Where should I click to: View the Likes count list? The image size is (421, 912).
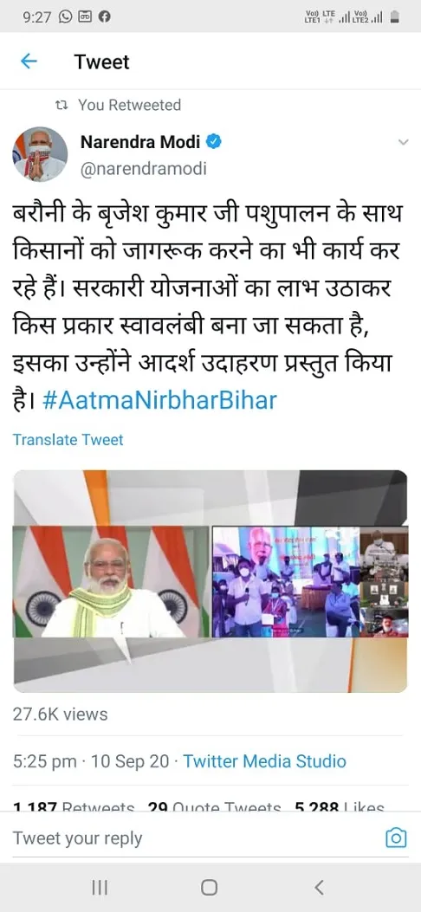coord(339,807)
